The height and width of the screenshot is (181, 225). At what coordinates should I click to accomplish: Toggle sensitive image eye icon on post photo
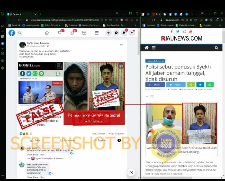click(121, 66)
